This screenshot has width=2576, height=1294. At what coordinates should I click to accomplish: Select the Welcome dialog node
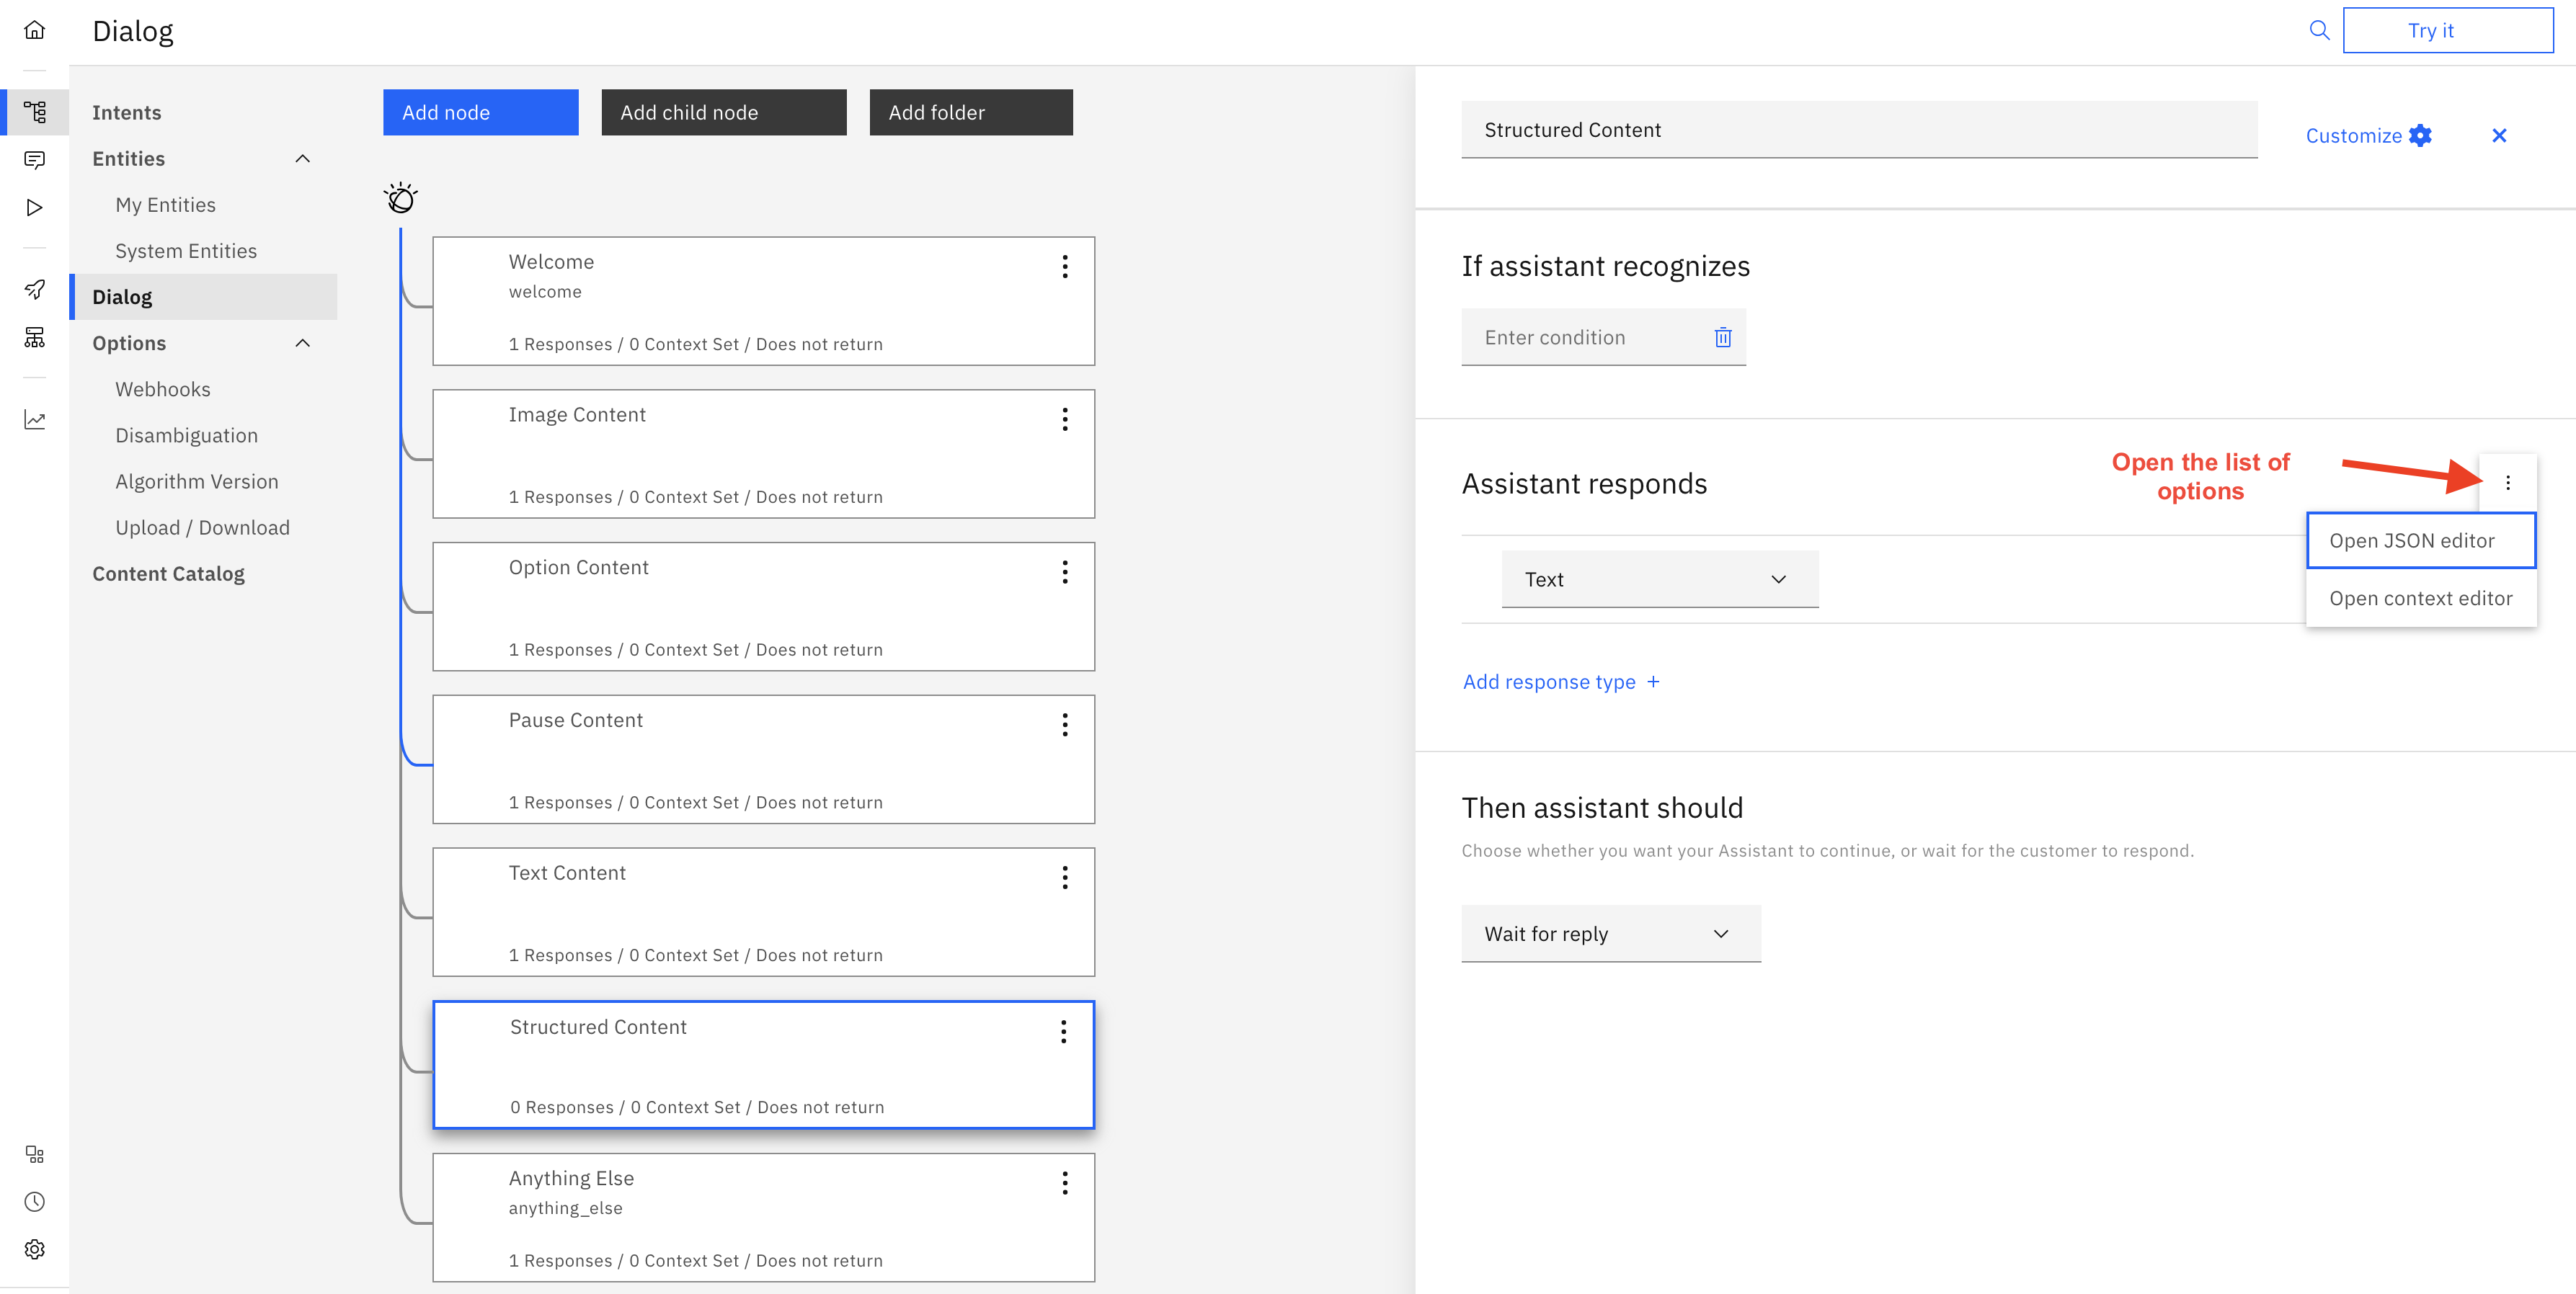pos(763,301)
